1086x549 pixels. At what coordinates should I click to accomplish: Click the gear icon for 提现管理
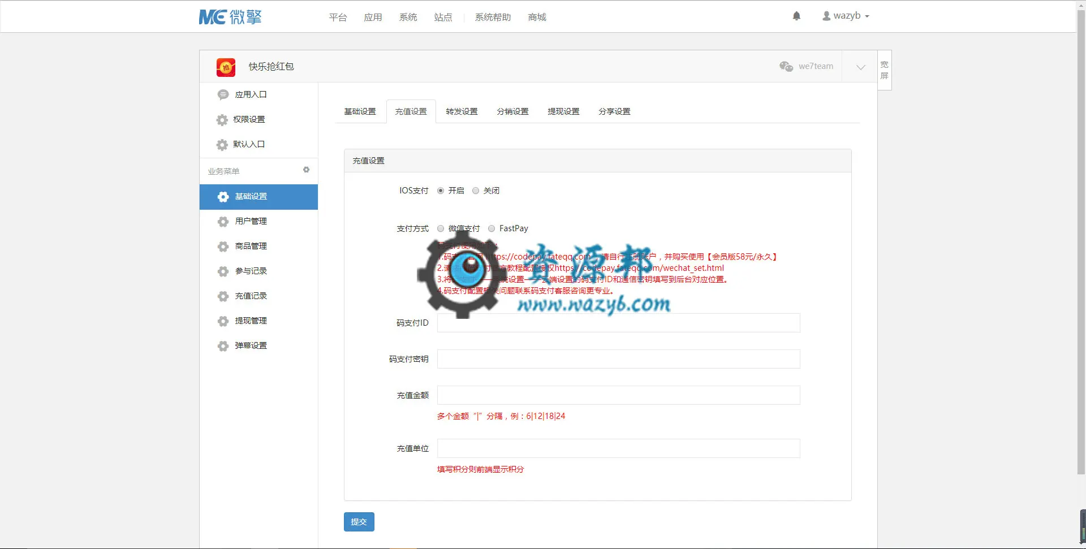[223, 321]
